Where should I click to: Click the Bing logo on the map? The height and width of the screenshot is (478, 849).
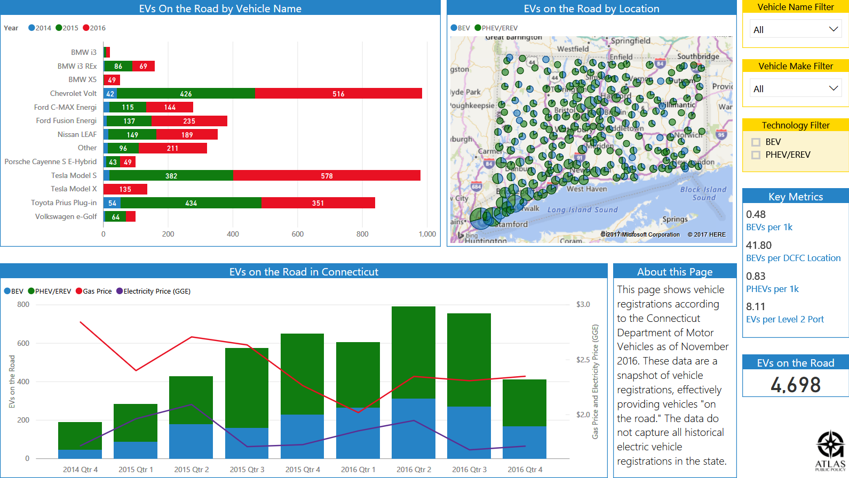468,235
